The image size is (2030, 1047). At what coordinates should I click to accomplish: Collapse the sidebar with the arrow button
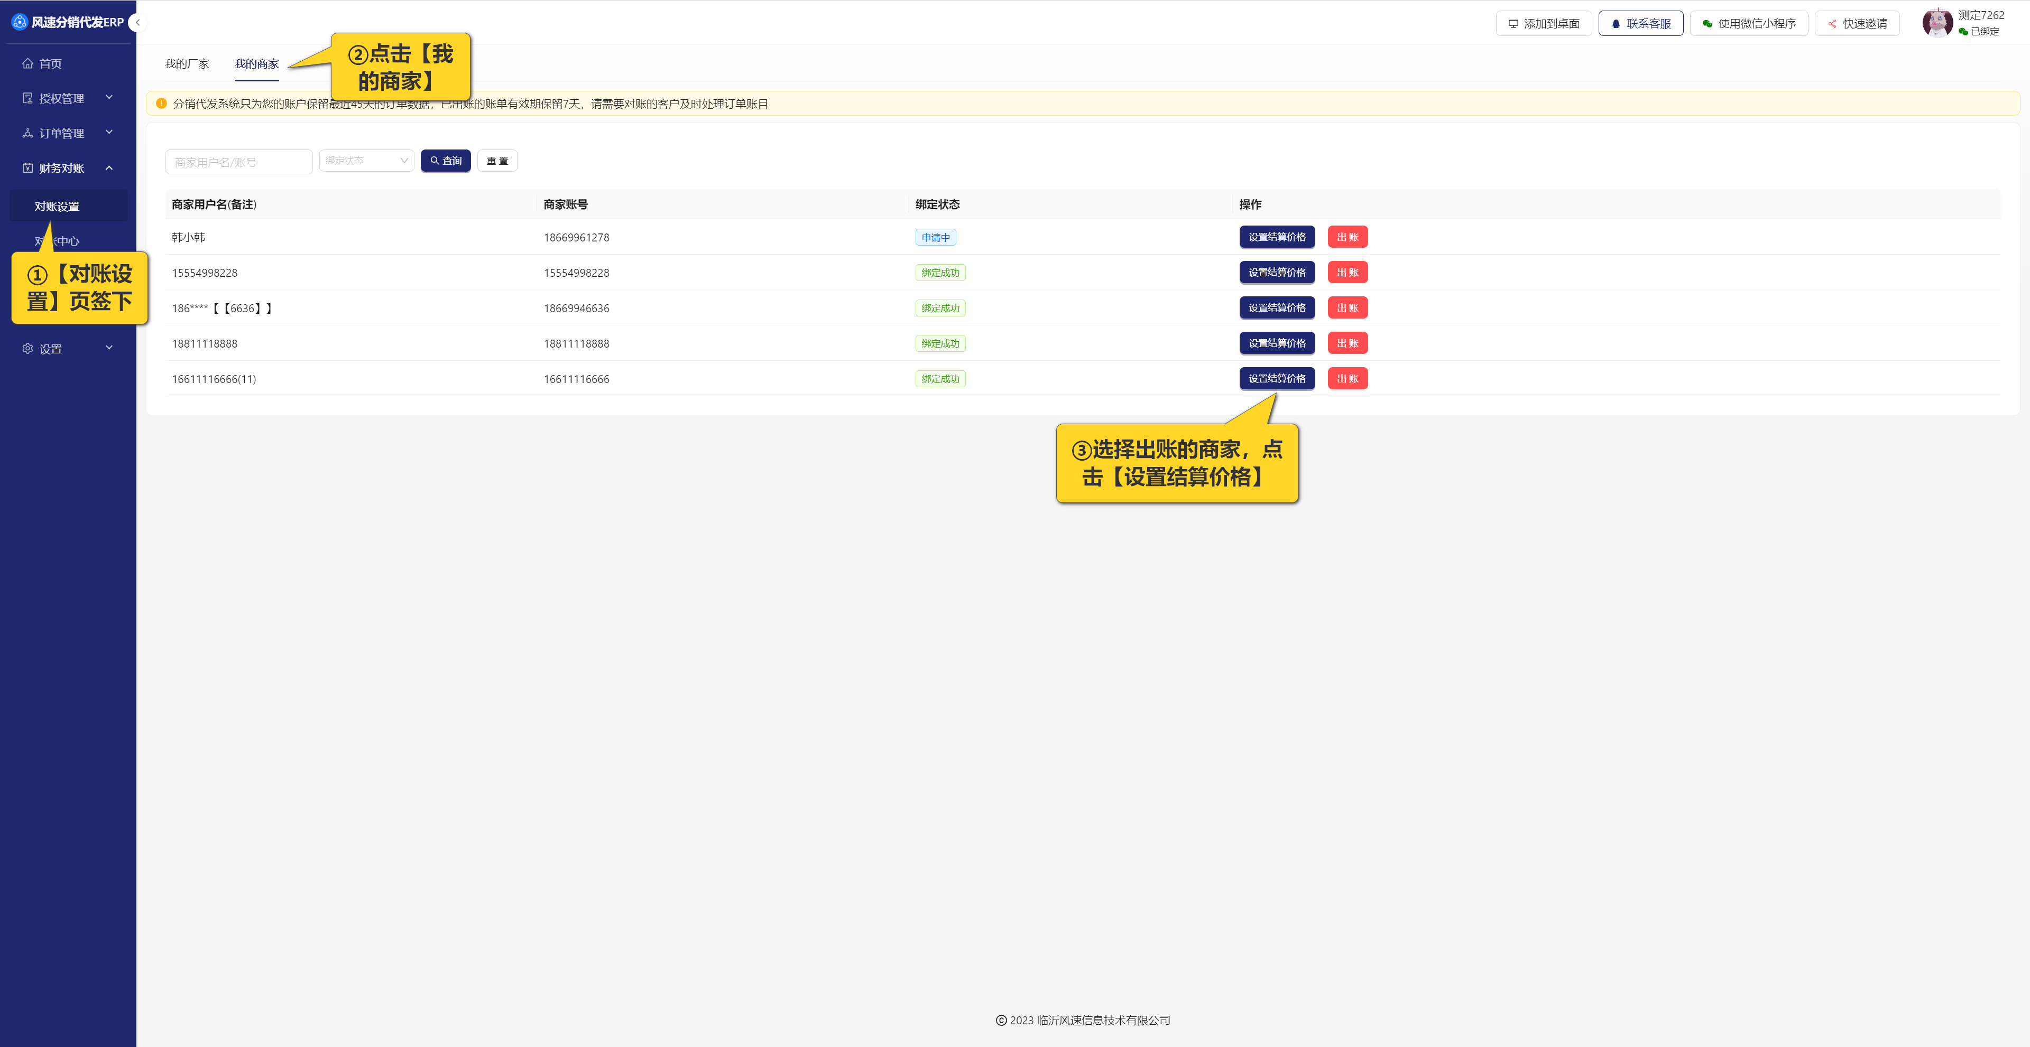(138, 22)
